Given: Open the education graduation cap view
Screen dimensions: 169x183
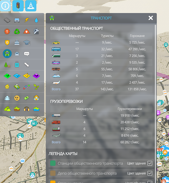Looking at the screenshot, I should pos(27,42).
